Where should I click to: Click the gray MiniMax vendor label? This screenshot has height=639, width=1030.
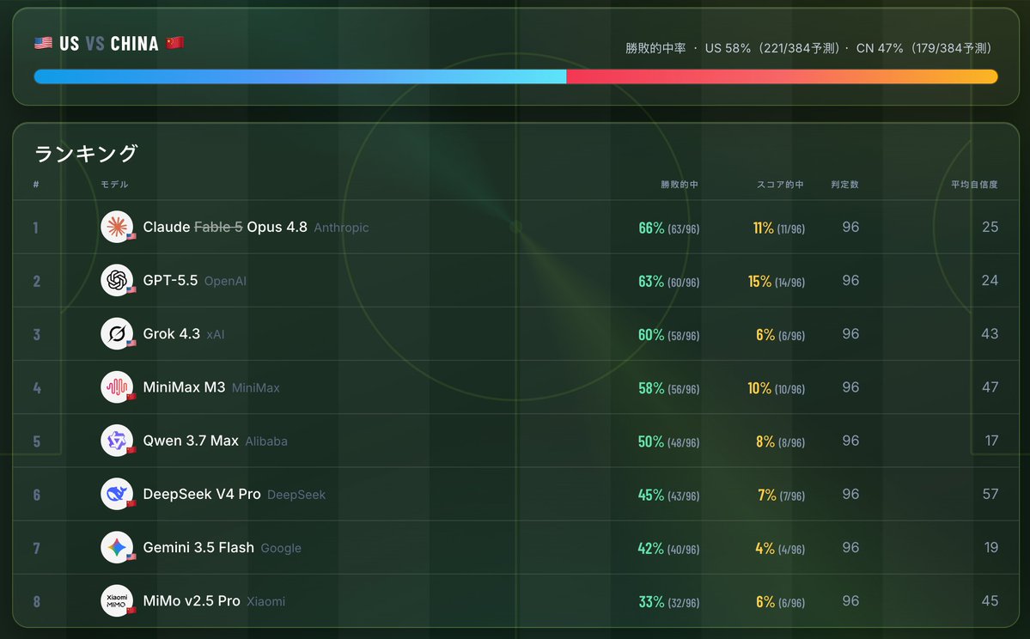(x=255, y=388)
